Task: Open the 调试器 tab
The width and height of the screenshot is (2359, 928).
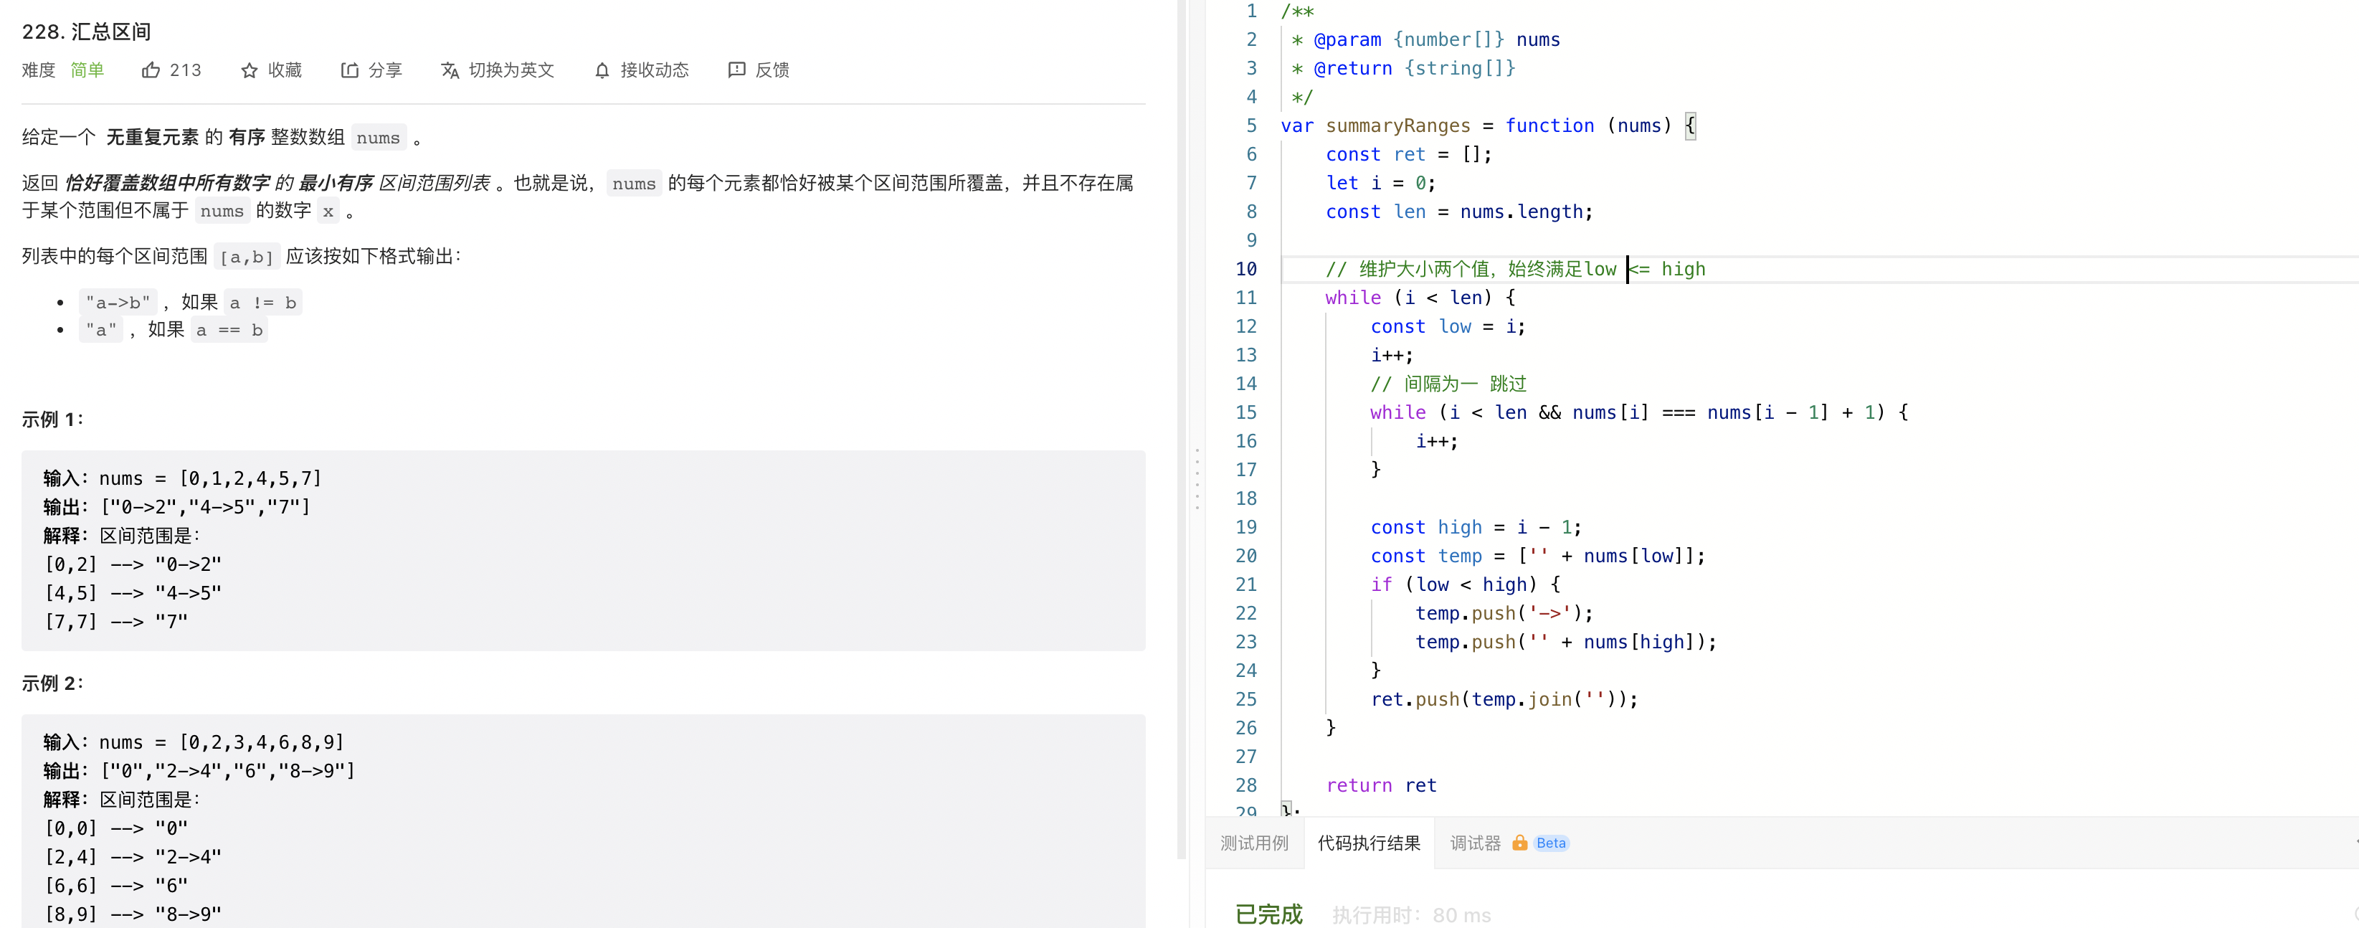Action: [x=1474, y=843]
